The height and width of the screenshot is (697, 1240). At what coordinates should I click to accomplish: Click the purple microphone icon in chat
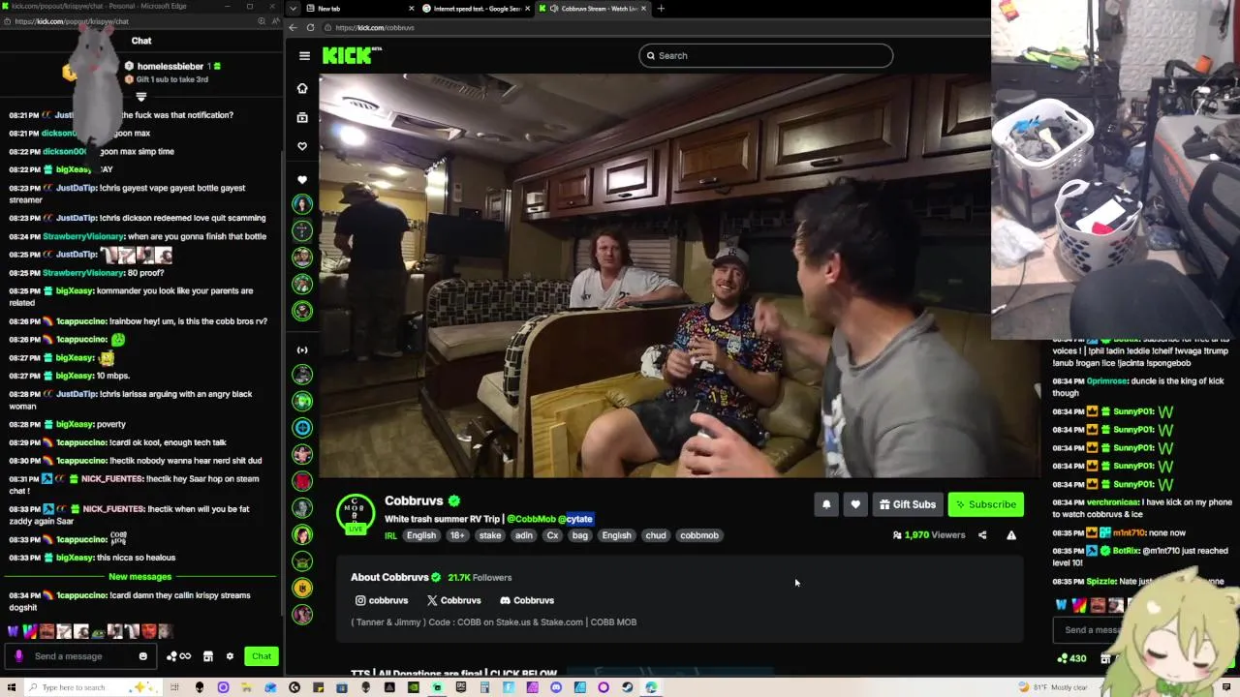(18, 656)
